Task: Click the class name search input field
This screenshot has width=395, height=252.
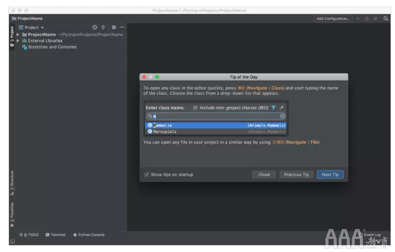Action: coord(216,116)
